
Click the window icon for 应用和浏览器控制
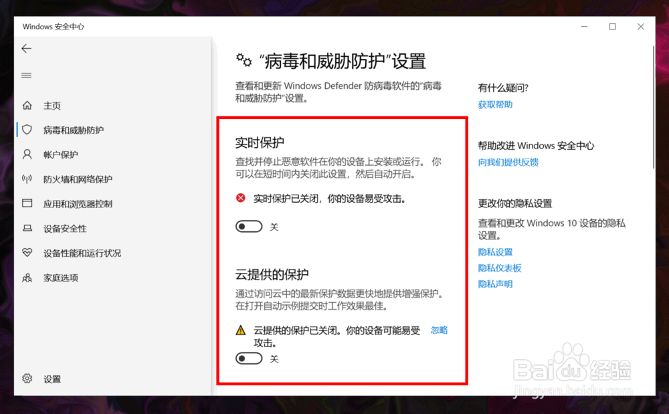pos(27,203)
